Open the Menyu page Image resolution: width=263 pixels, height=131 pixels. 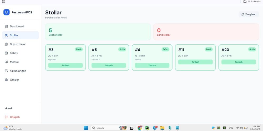(x=21, y=62)
